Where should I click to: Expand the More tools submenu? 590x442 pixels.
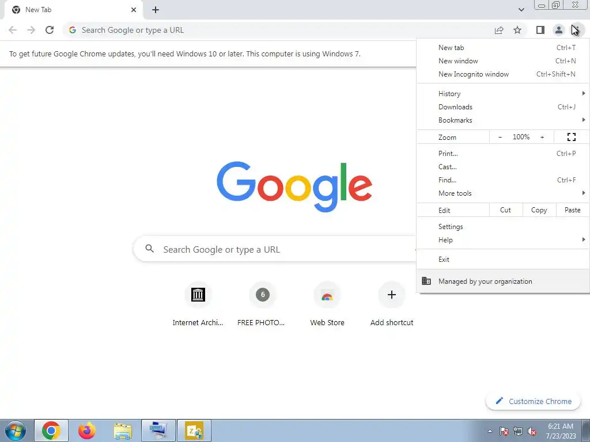(503, 193)
